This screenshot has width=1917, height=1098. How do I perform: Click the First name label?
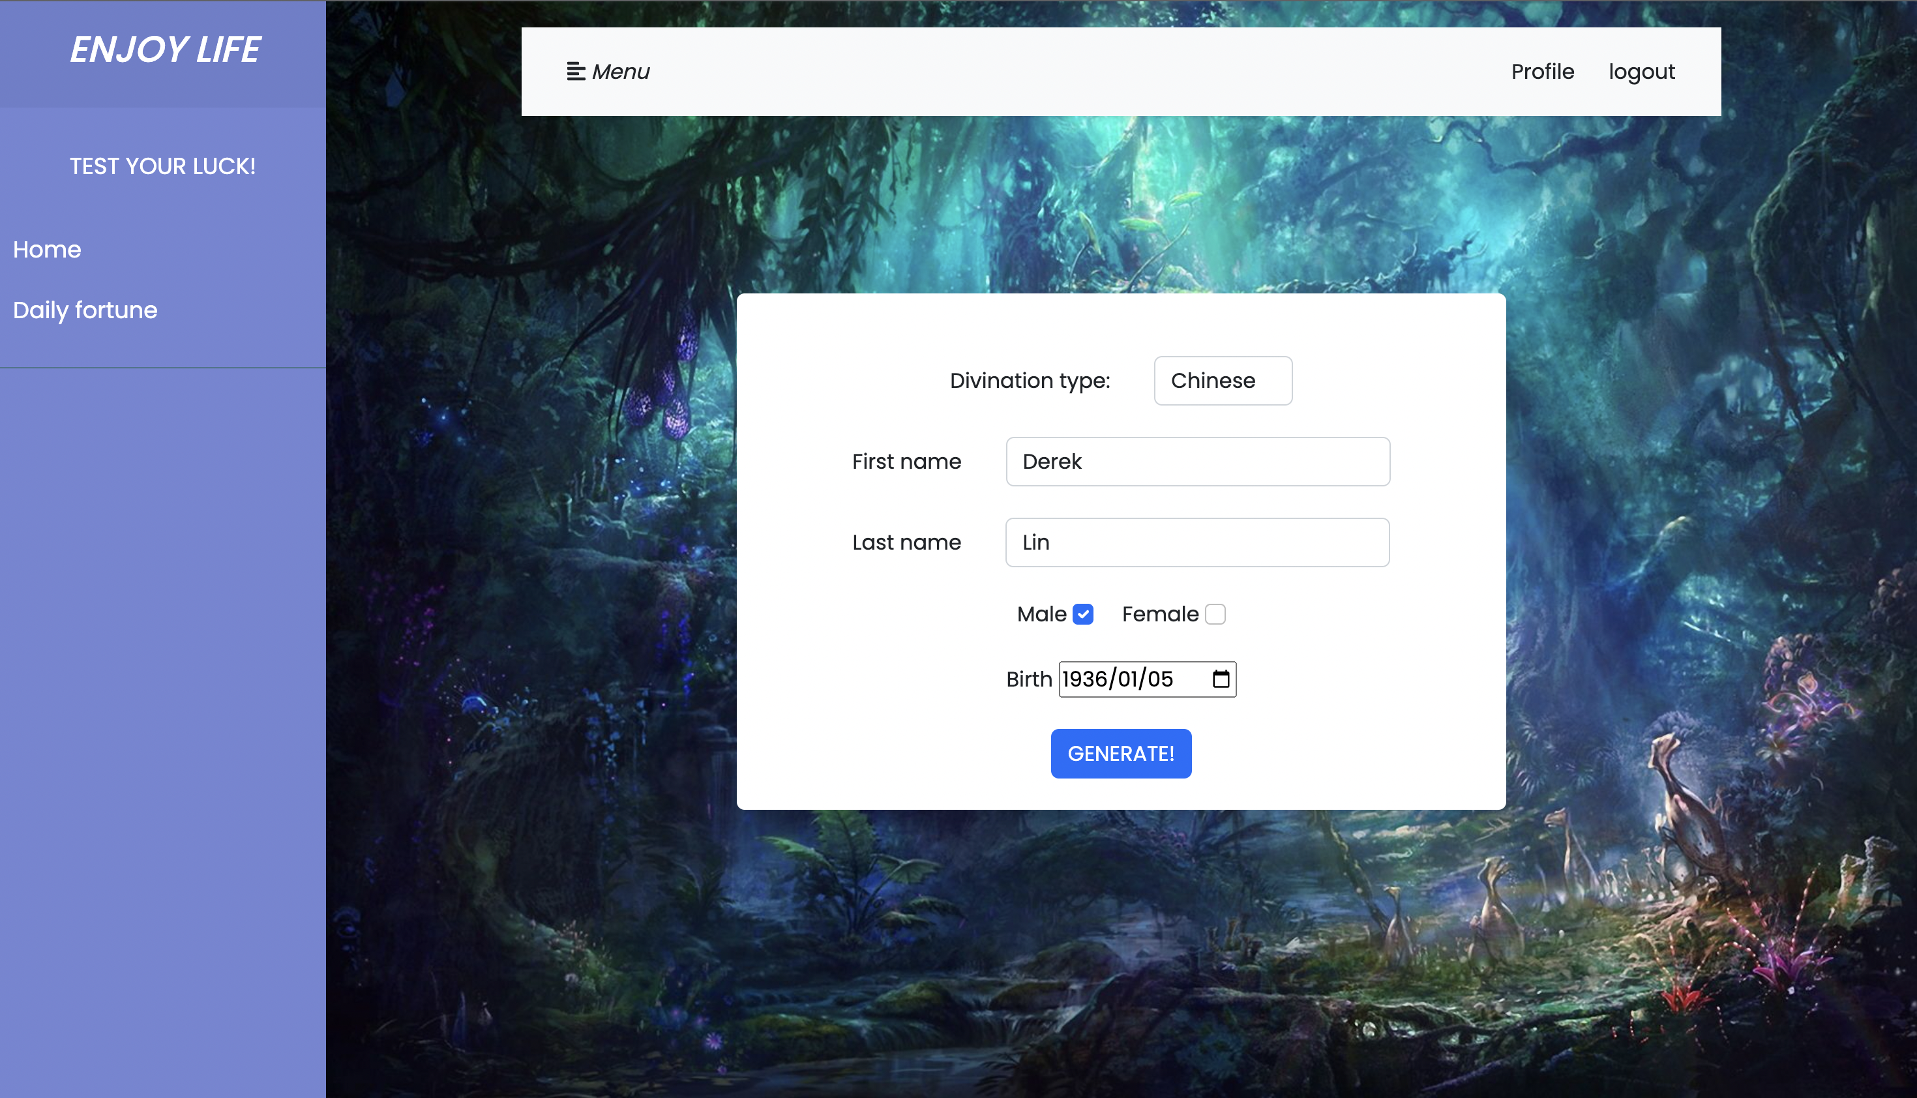[x=906, y=462]
